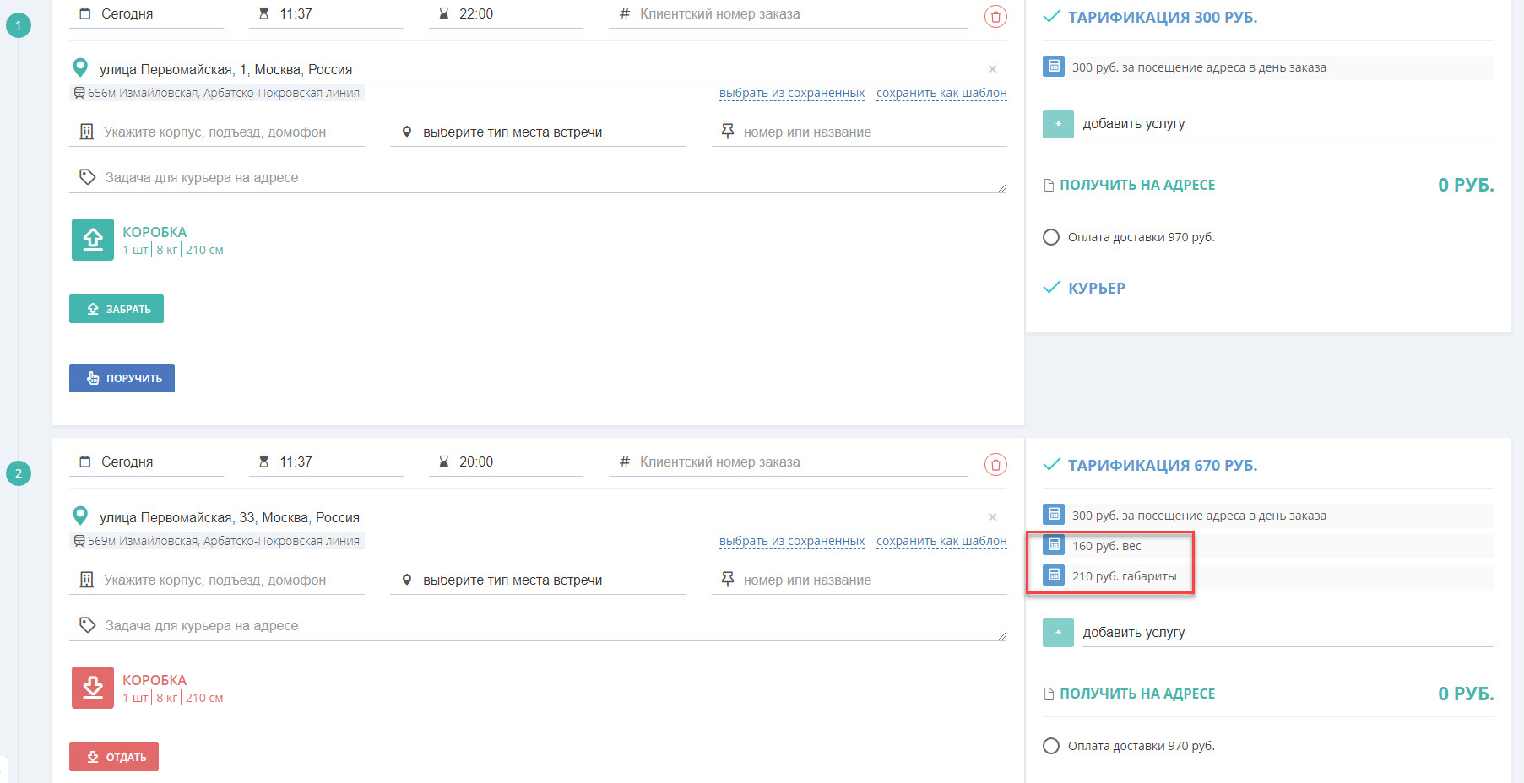The image size is (1524, 783).
Task: Click plus icon to add service, order 2
Action: coord(1058,633)
